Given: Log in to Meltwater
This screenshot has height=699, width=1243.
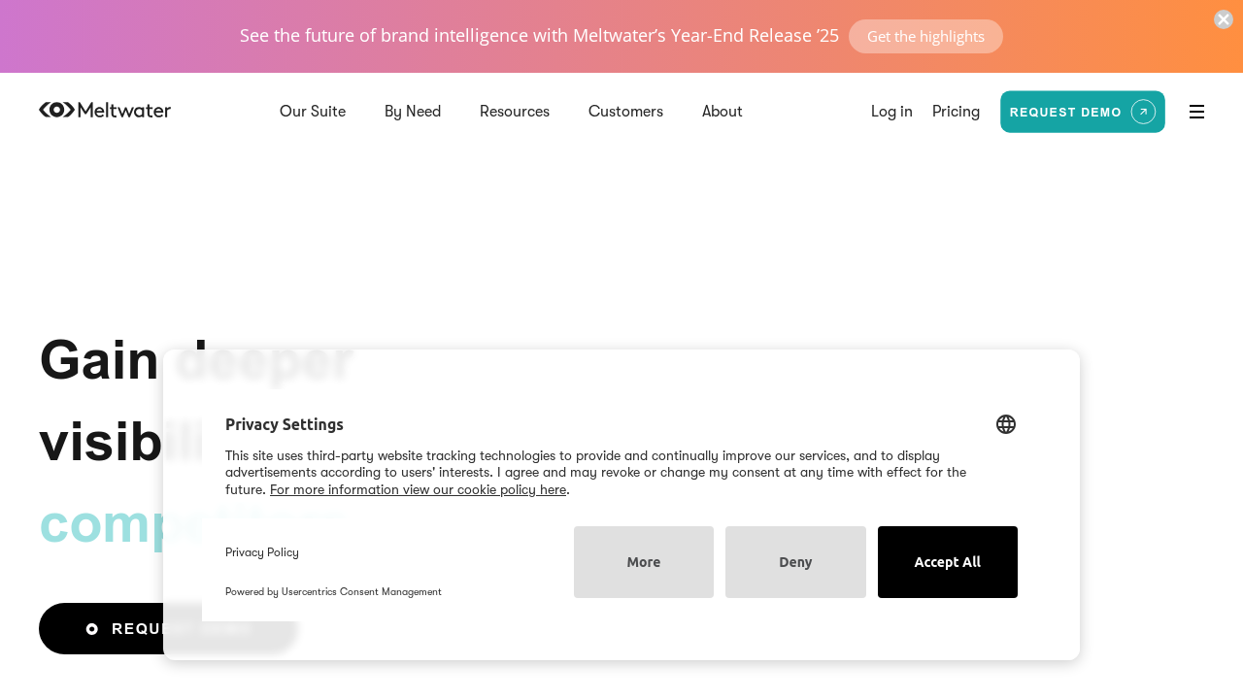Looking at the screenshot, I should (x=890, y=111).
